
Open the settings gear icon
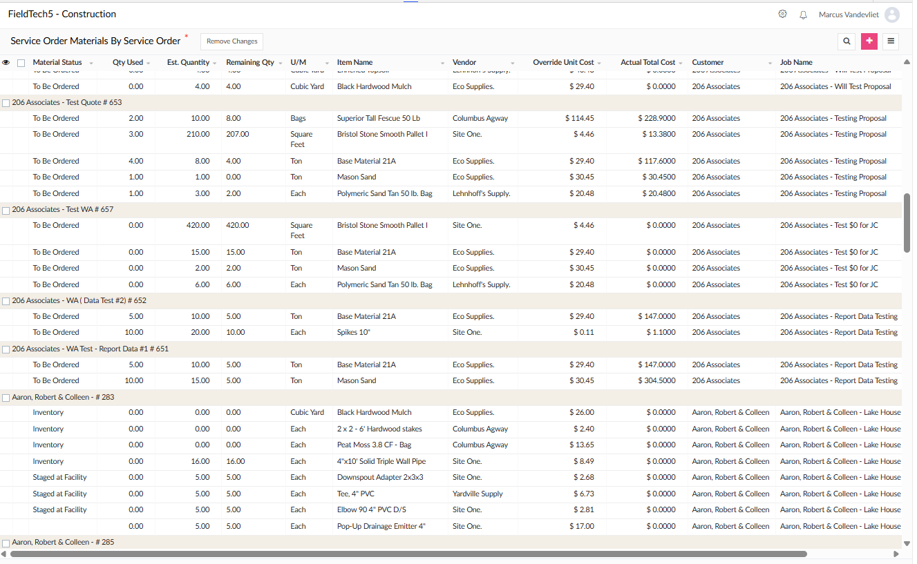[782, 14]
